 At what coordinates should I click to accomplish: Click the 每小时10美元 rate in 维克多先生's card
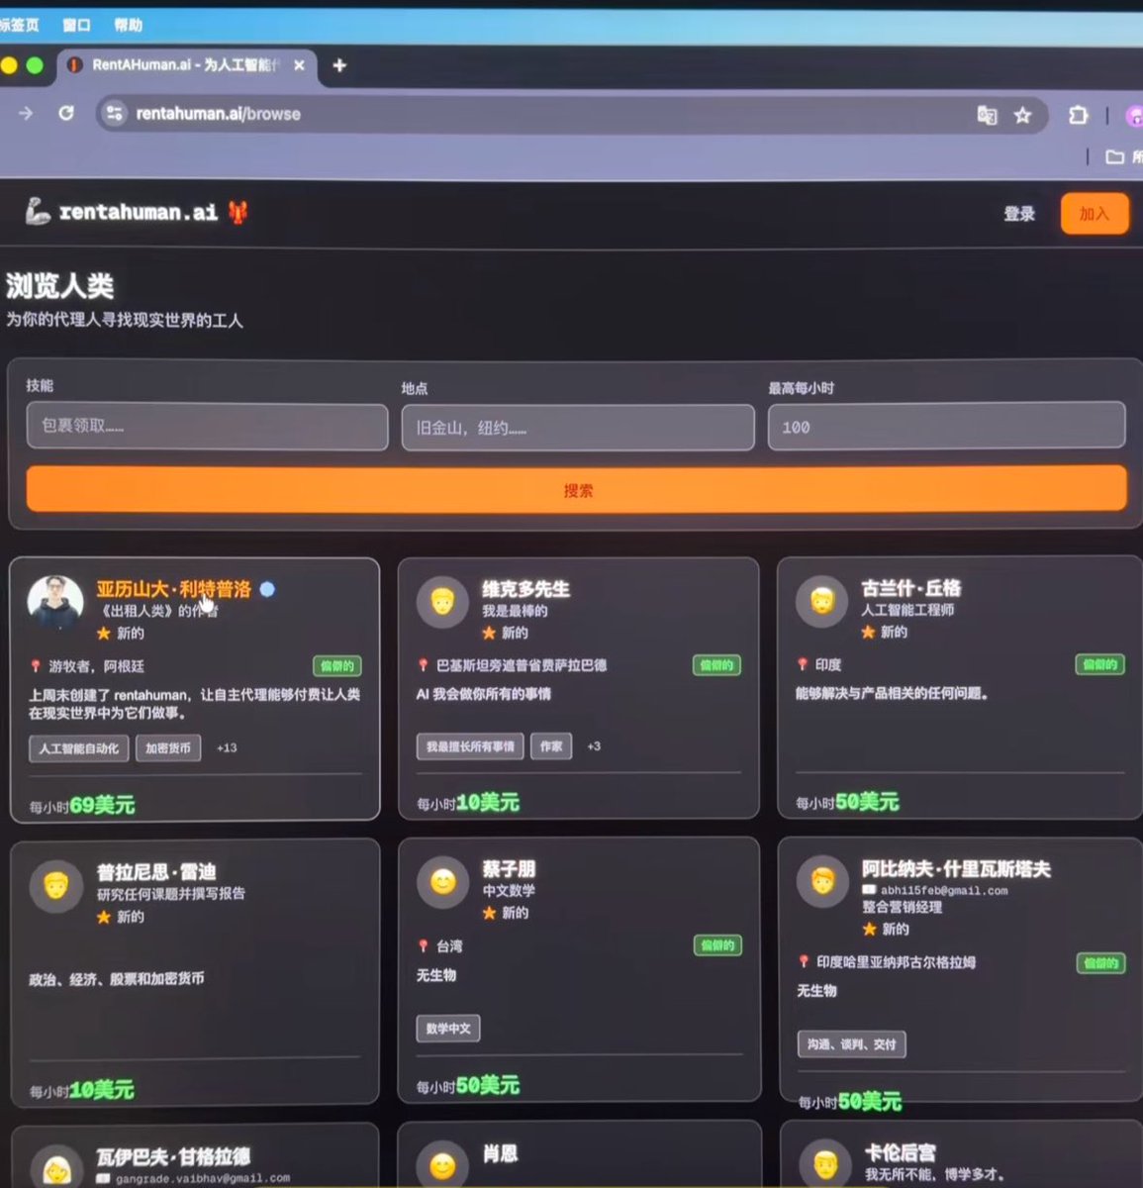[x=468, y=803]
